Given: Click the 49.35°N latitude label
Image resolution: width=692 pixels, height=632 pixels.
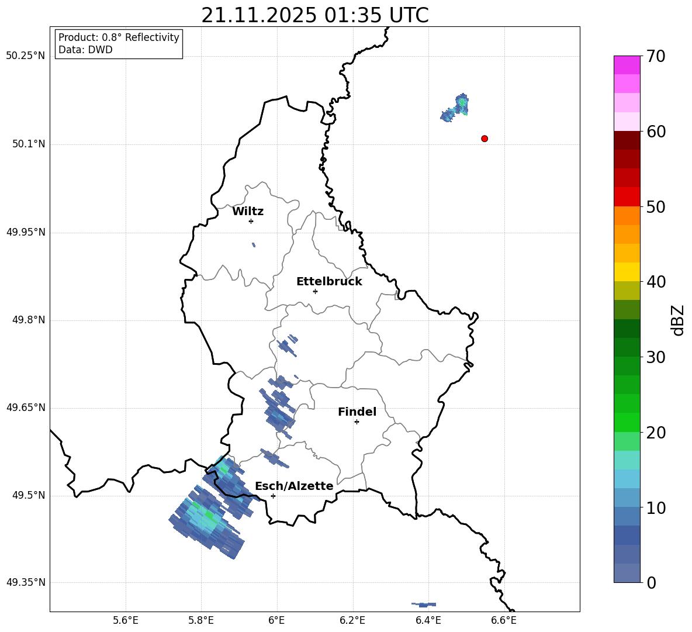Looking at the screenshot, I should [25, 582].
